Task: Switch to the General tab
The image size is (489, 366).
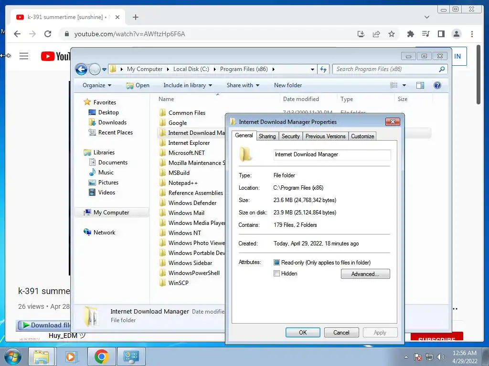Action: [244, 135]
